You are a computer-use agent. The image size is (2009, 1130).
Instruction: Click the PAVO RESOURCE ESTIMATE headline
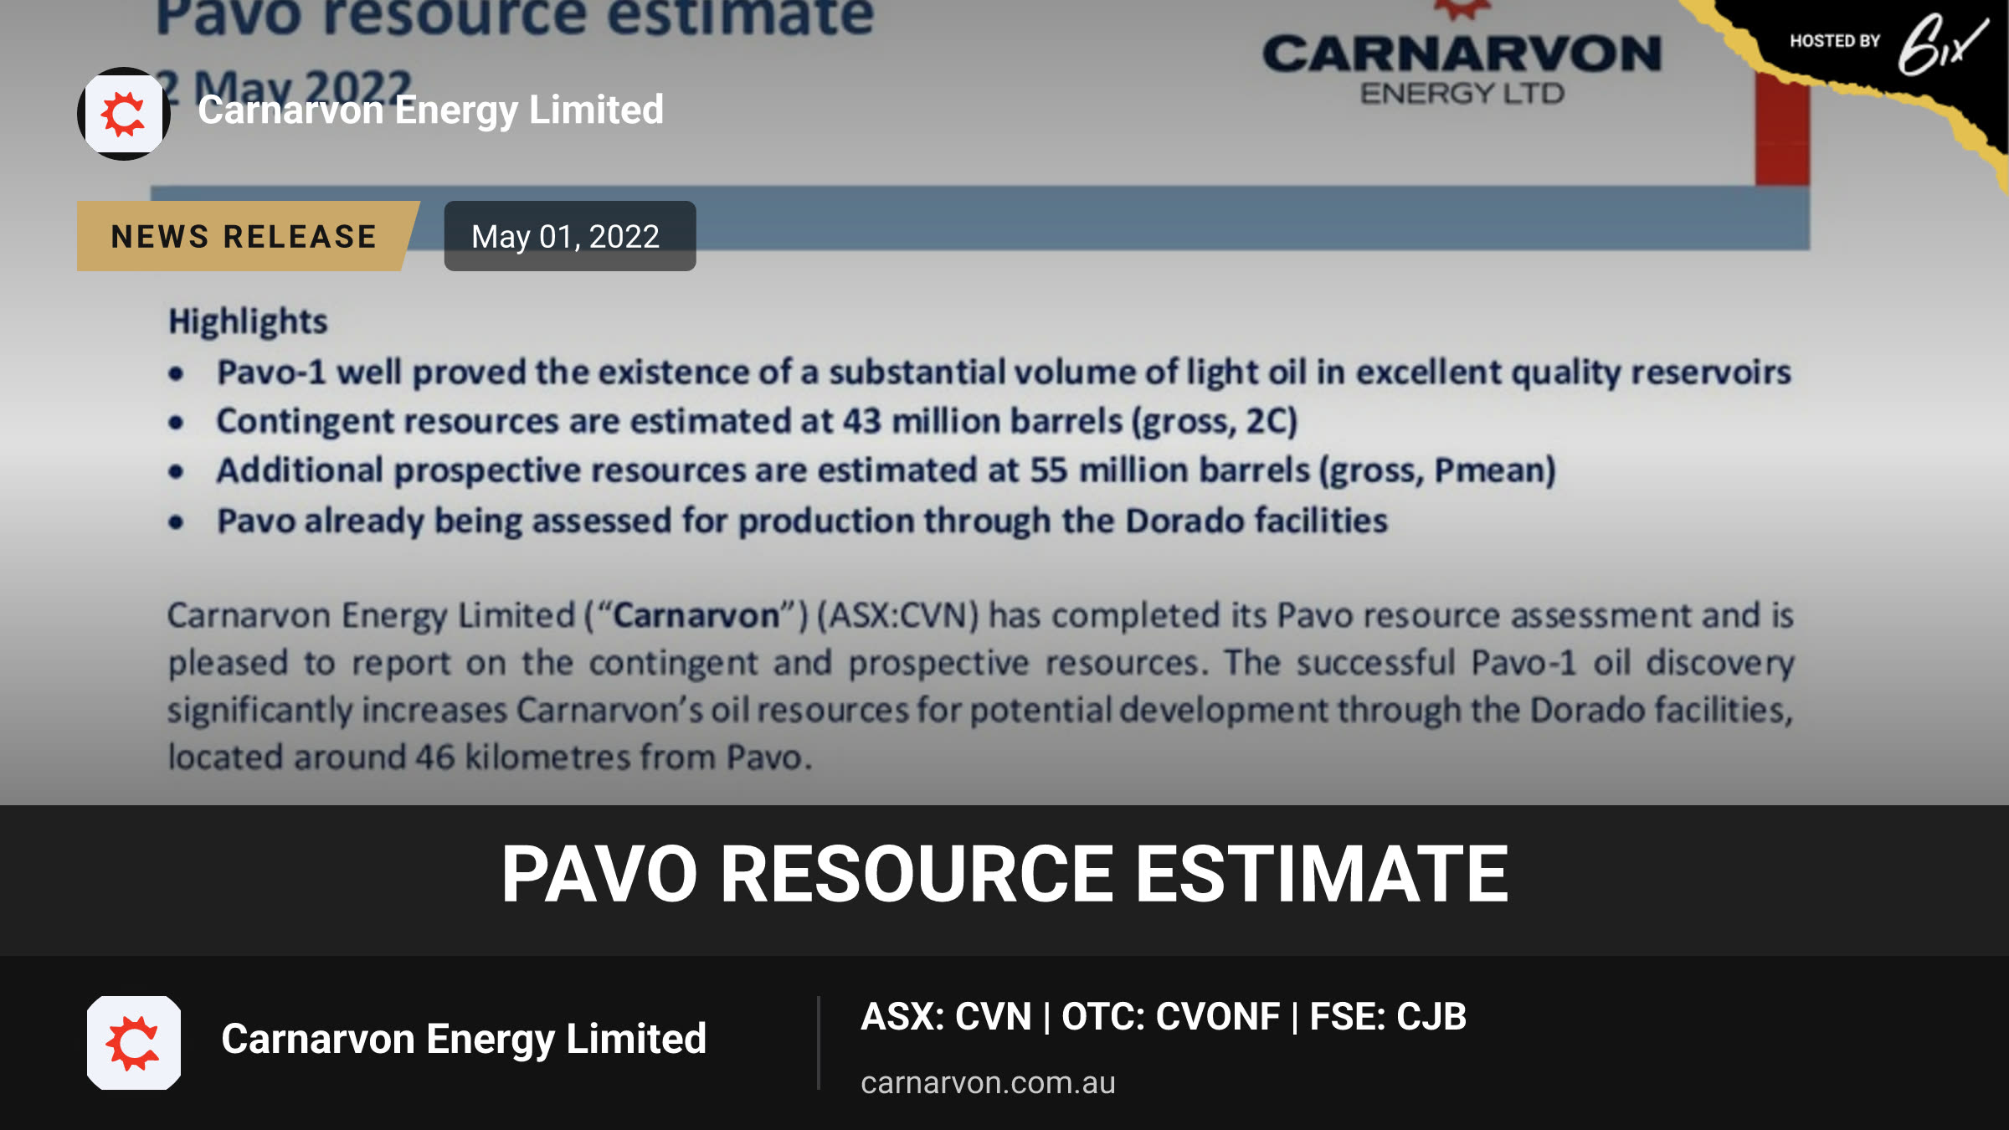[1004, 875]
